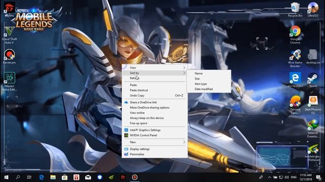The width and height of the screenshot is (325, 182).
Task: Sort desktop icons by Name
Action: click(209, 73)
